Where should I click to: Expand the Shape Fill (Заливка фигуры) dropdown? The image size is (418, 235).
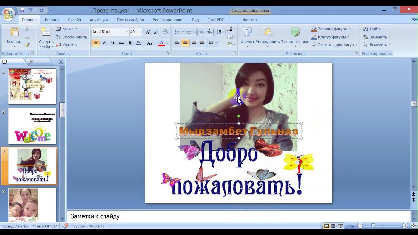350,29
